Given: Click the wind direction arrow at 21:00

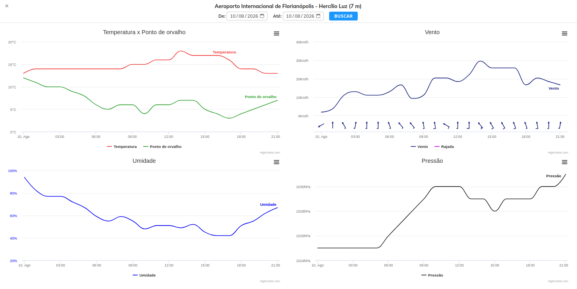Looking at the screenshot, I should (x=560, y=125).
